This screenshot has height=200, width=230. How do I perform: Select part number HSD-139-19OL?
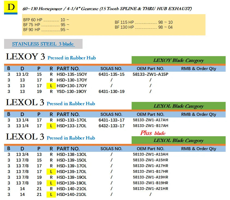[x=72, y=177]
